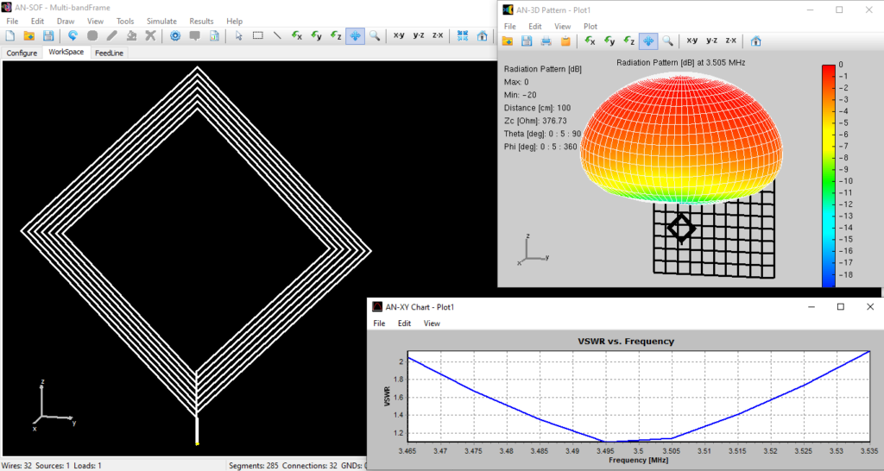Click the gray speech bubble icon

(195, 35)
